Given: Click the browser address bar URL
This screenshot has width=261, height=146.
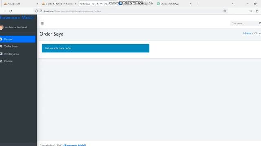Looking at the screenshot, I should (x=73, y=11).
